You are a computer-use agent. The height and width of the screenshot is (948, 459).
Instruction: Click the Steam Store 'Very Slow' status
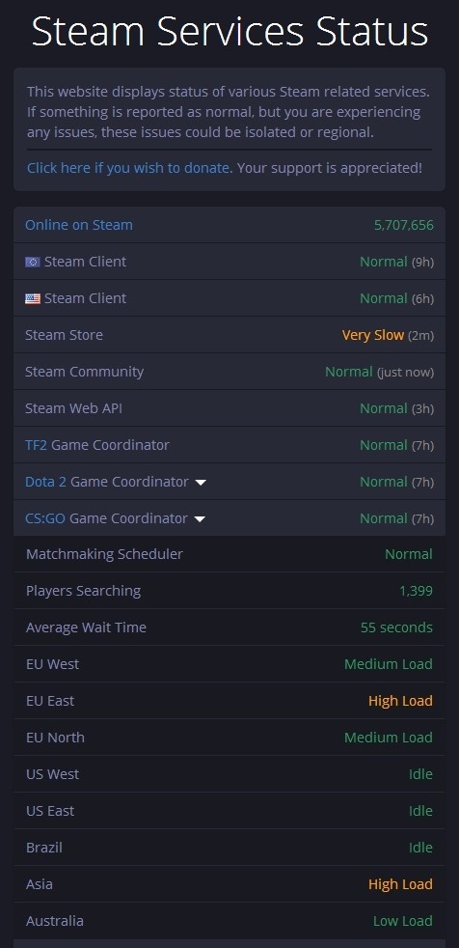pos(372,335)
